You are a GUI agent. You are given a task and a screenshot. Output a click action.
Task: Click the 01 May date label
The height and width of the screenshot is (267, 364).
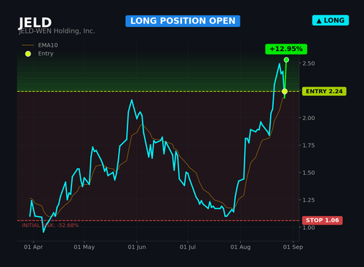[x=84, y=247]
